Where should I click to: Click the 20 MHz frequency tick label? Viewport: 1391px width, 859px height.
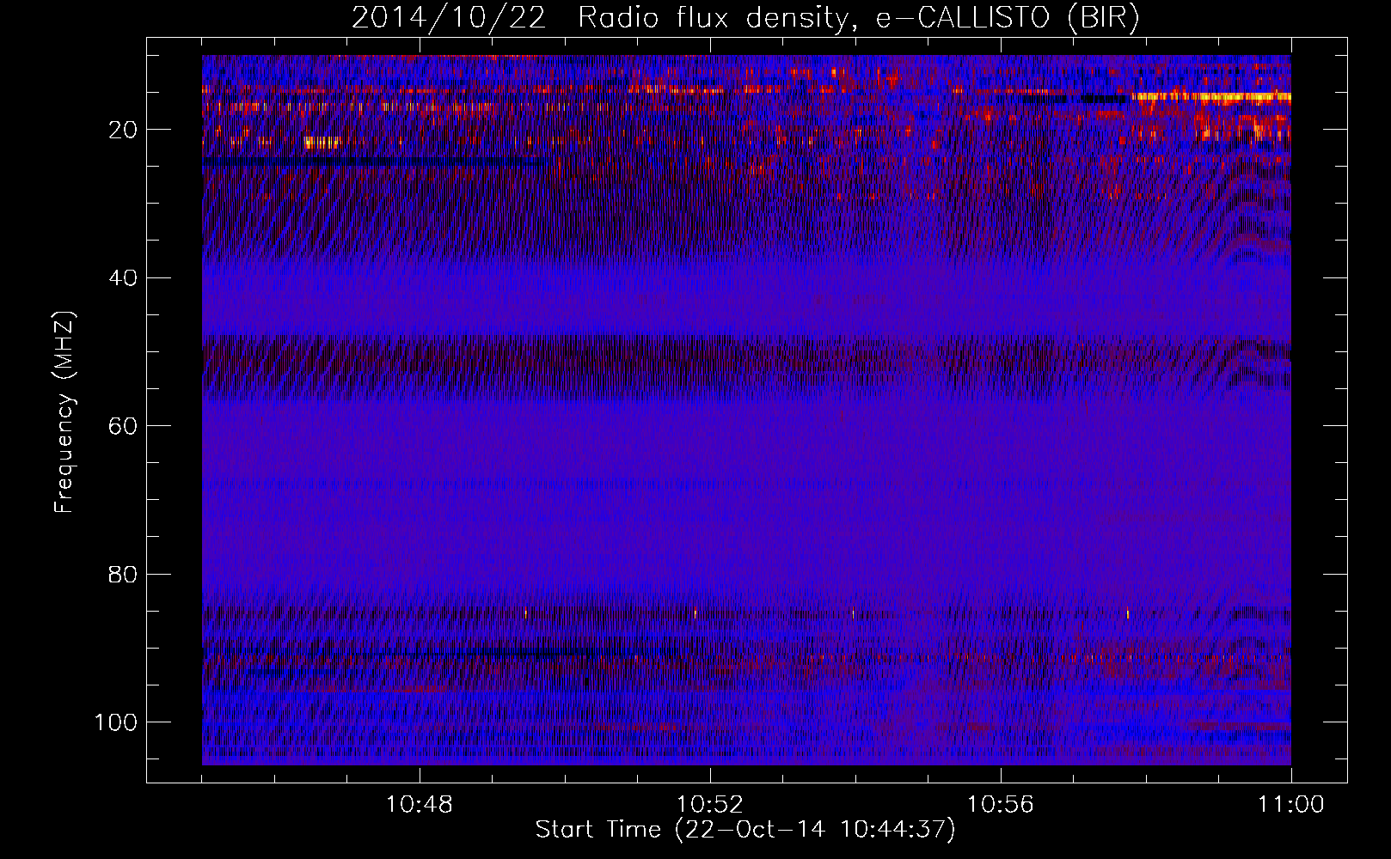click(124, 130)
